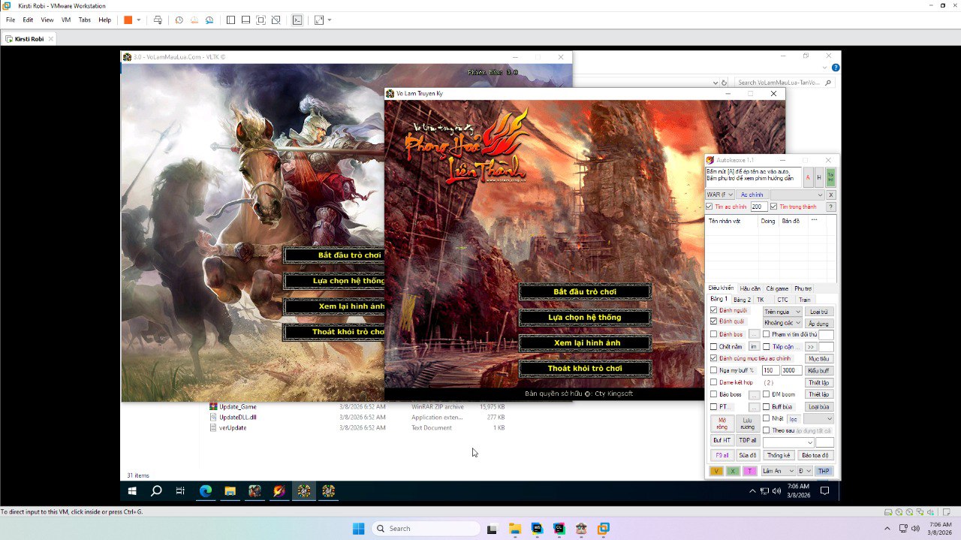Take a snapshot using the VMware clock icon
The width and height of the screenshot is (961, 540).
point(179,20)
